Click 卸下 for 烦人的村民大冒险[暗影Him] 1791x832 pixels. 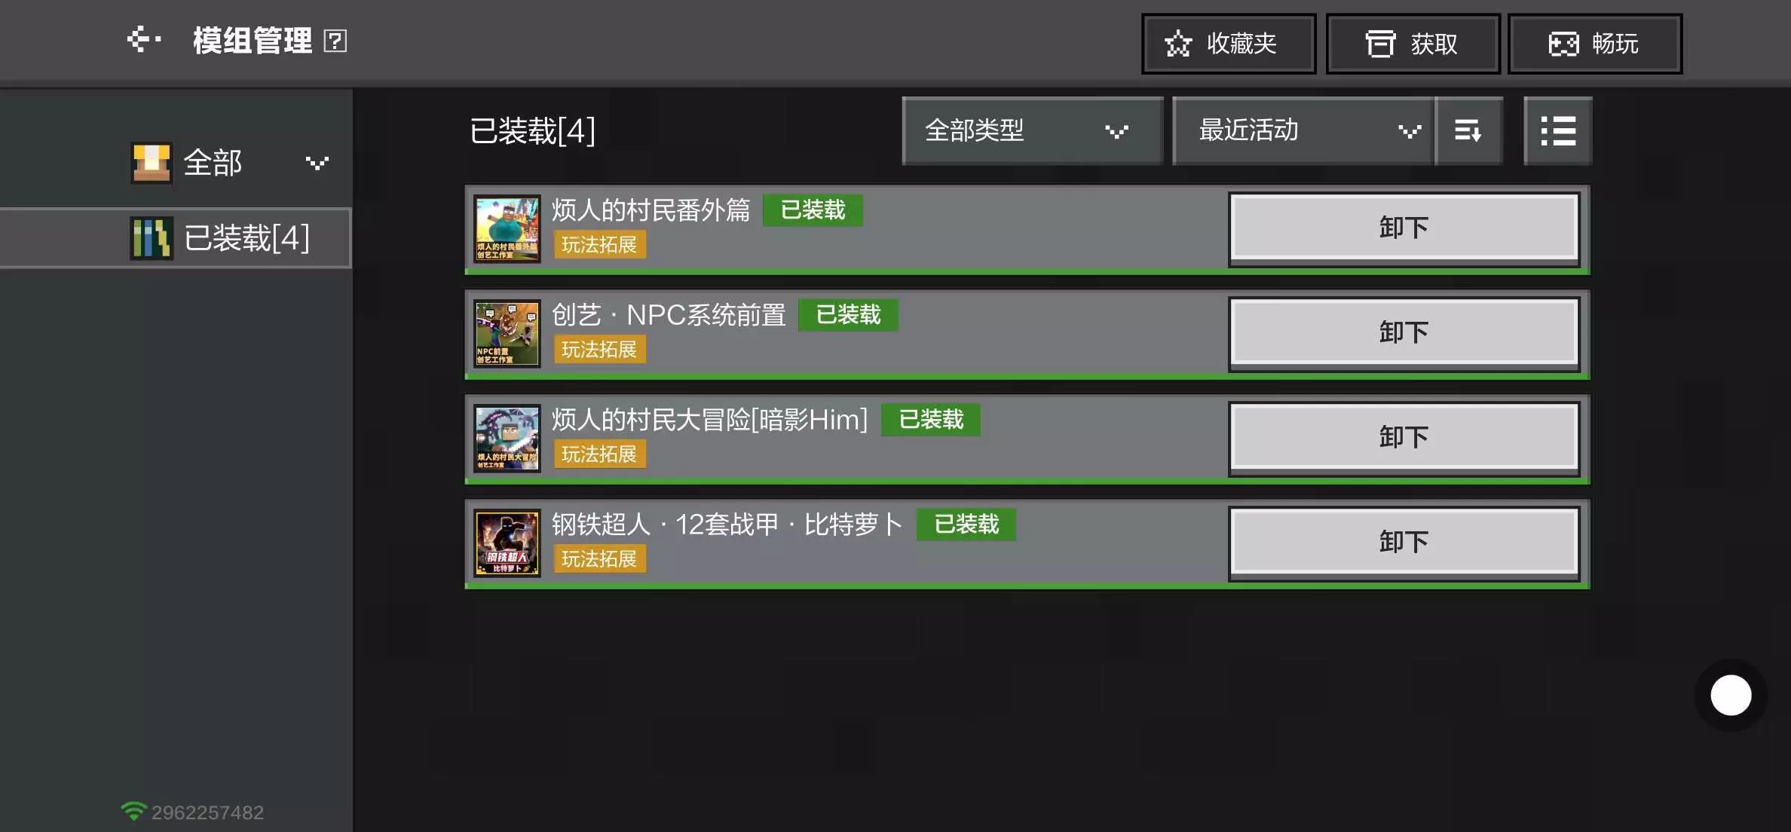1404,438
